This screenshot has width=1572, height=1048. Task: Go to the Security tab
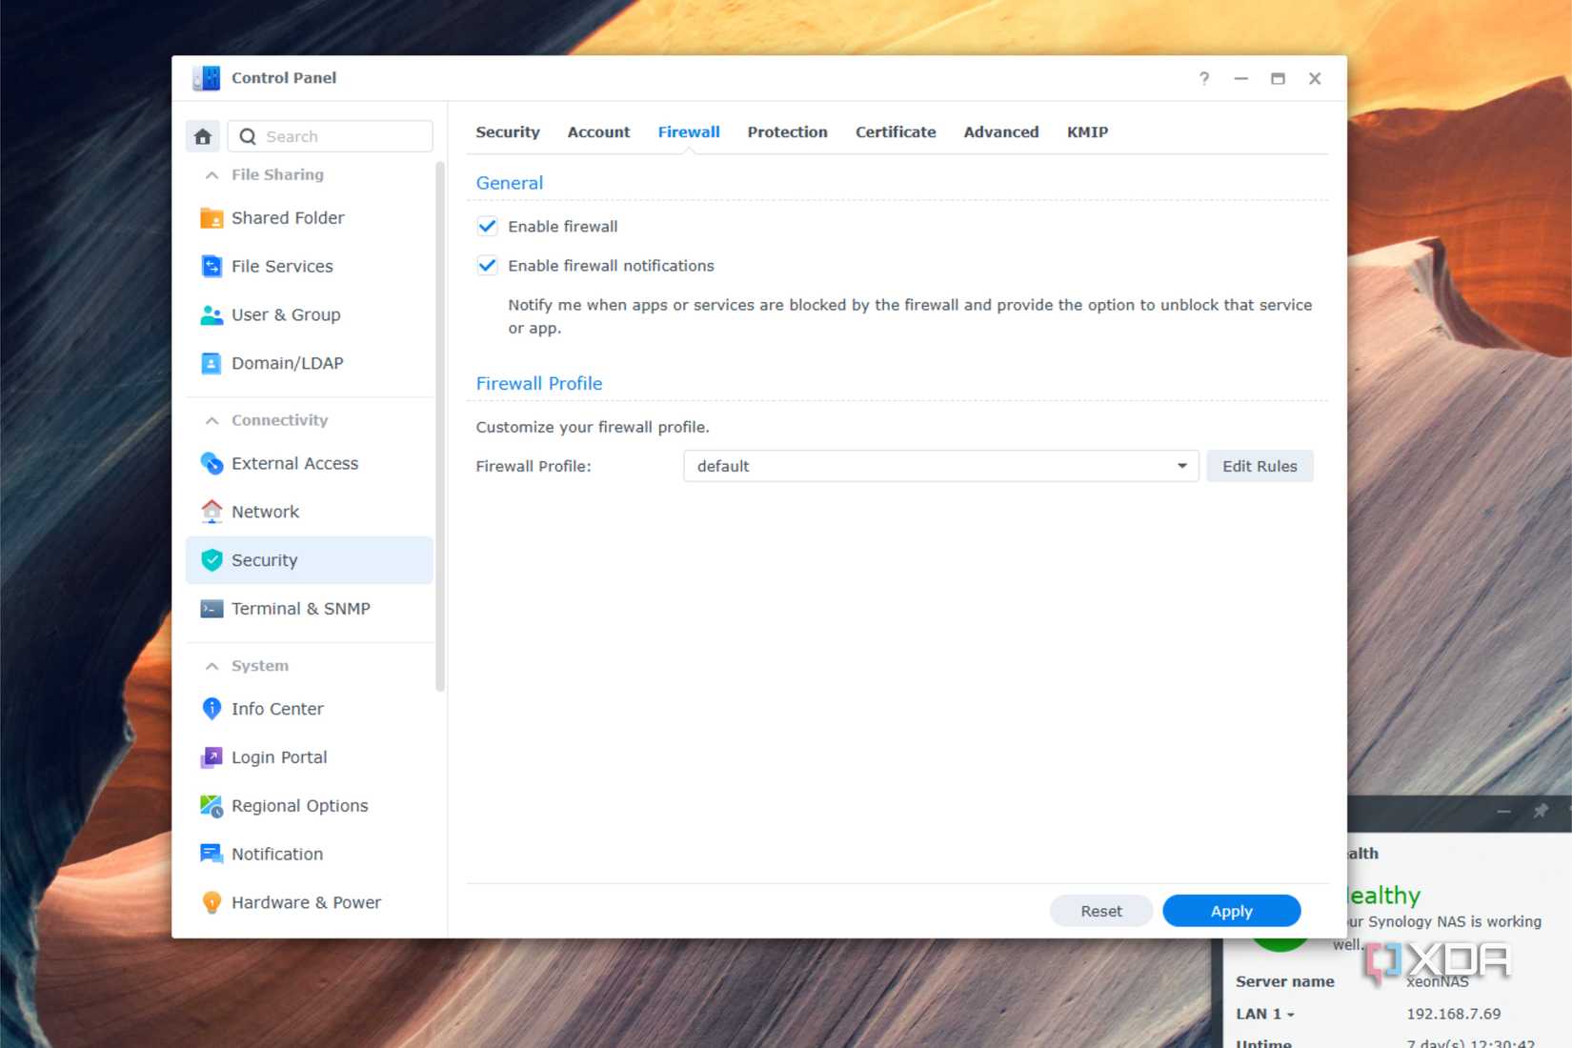pyautogui.click(x=508, y=132)
